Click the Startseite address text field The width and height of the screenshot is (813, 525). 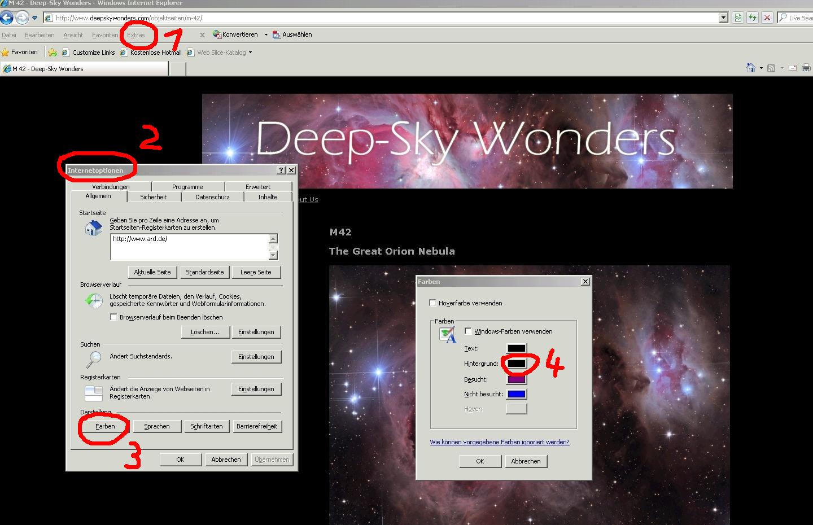pyautogui.click(x=189, y=247)
